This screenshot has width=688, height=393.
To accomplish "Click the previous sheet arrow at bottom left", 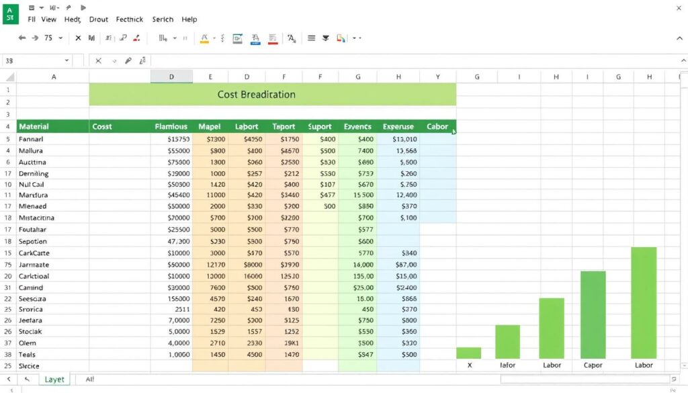I will pyautogui.click(x=9, y=379).
